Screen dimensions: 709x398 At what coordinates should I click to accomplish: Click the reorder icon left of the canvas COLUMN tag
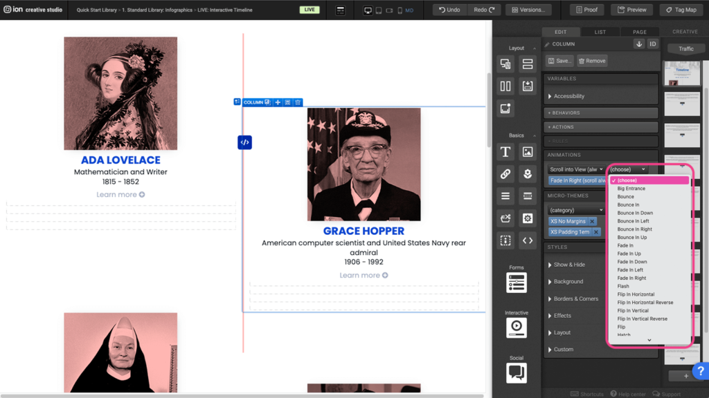(x=237, y=102)
